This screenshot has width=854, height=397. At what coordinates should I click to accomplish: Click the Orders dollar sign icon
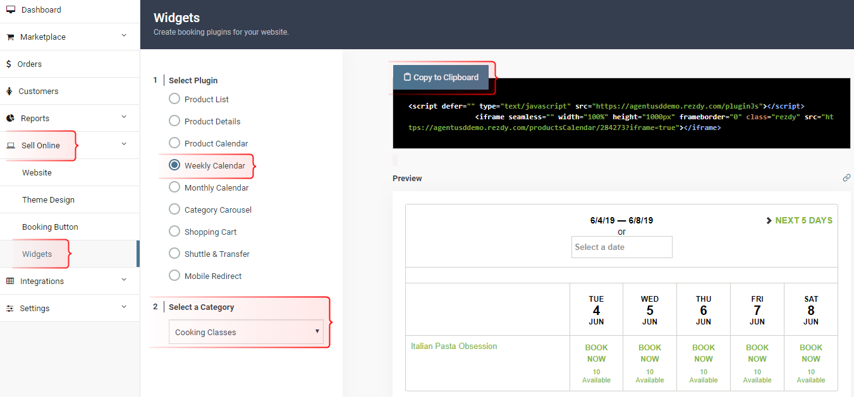tap(9, 64)
